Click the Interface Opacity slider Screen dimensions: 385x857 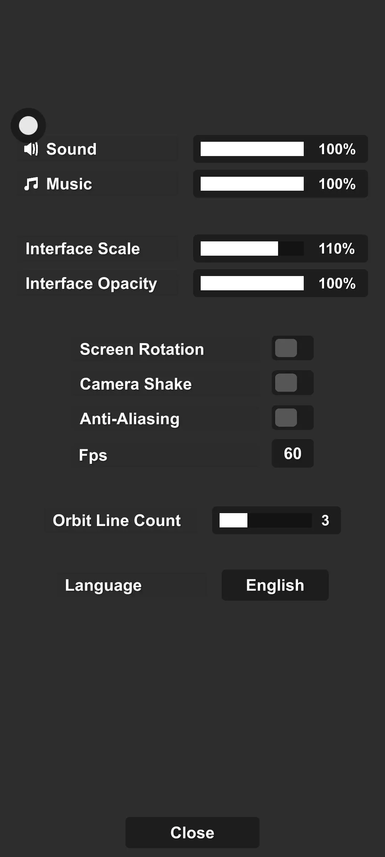(x=252, y=283)
